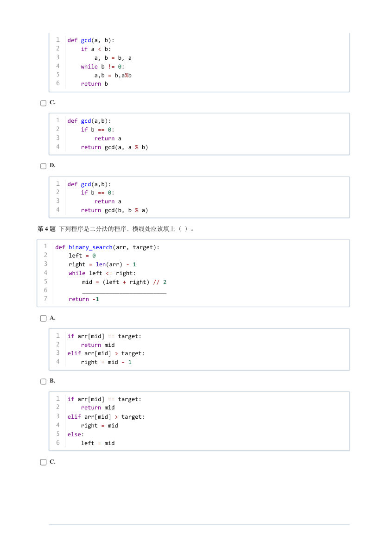Click the line 'while left <= right:'

tap(102, 273)
